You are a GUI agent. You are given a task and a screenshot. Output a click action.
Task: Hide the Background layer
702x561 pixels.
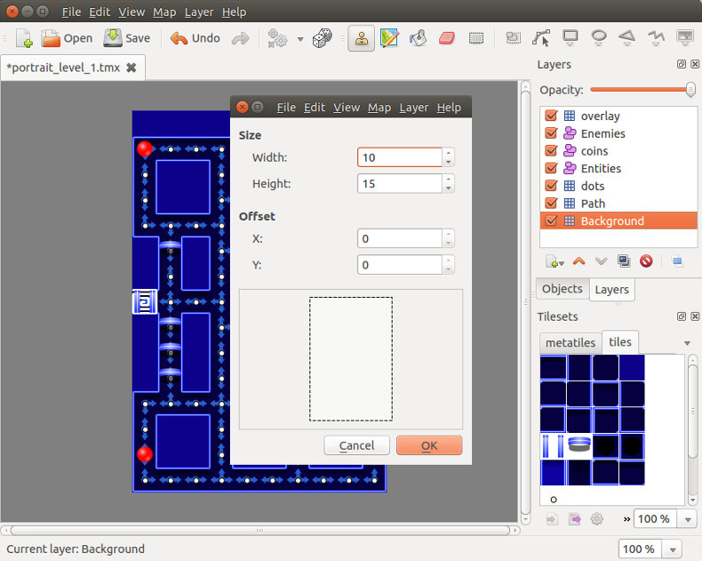click(x=551, y=220)
